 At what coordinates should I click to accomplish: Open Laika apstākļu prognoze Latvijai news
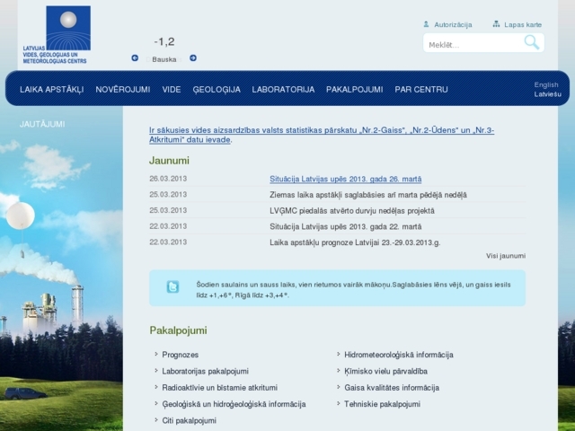point(355,242)
